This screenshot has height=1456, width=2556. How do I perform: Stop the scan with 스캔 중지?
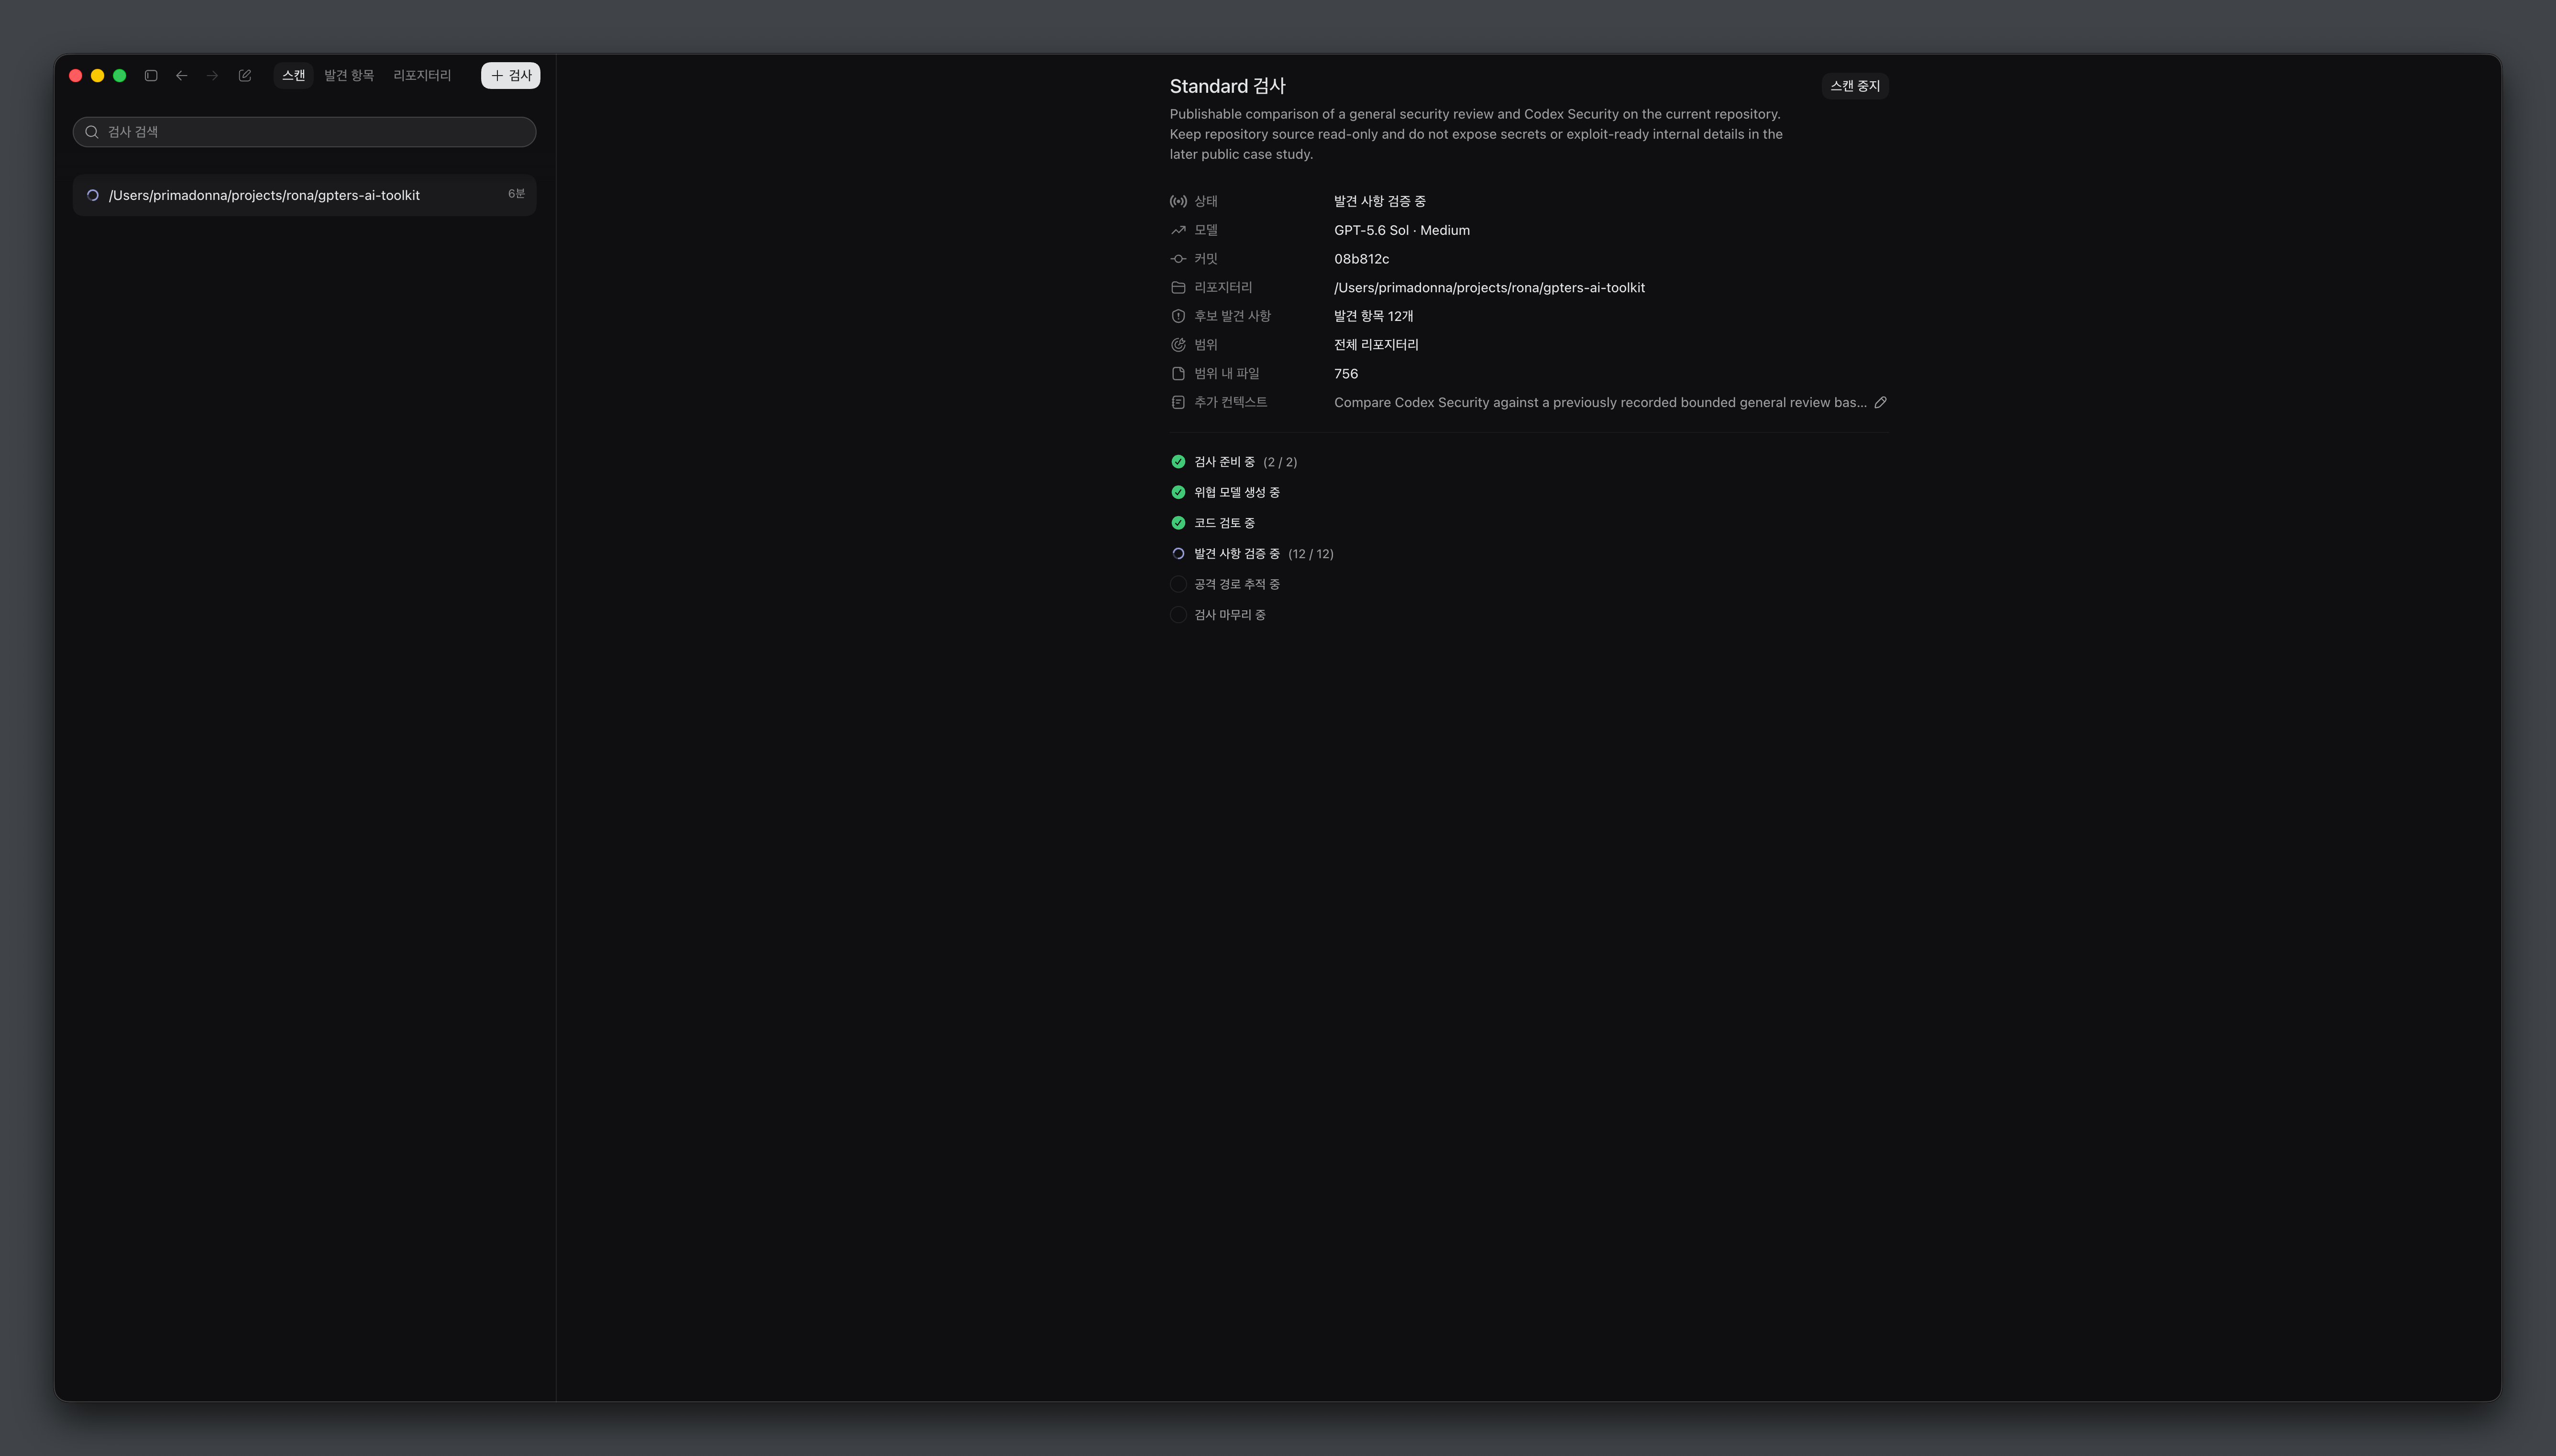(1855, 86)
